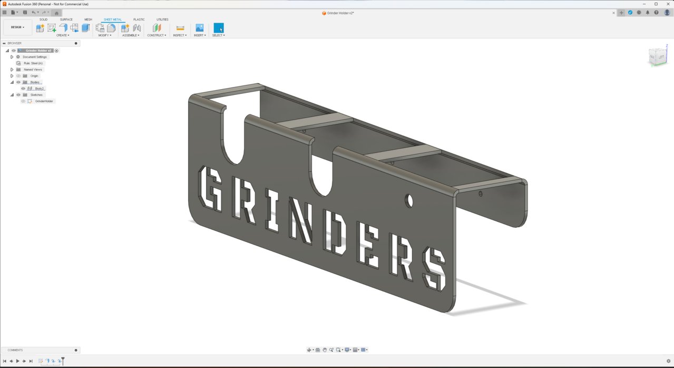Image resolution: width=674 pixels, height=368 pixels.
Task: Open Display Settings in the navigation bar
Action: click(348, 350)
